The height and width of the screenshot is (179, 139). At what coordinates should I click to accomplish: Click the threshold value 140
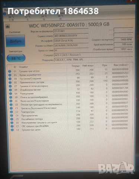tap(106, 81)
